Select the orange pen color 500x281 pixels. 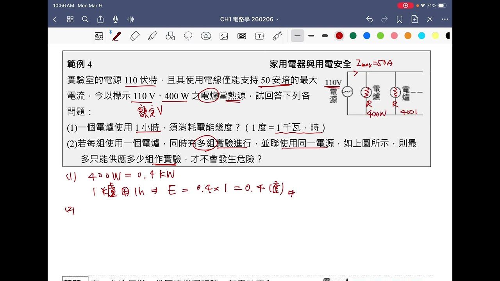[x=408, y=36]
